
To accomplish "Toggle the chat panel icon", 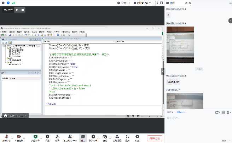I will click(83, 137).
